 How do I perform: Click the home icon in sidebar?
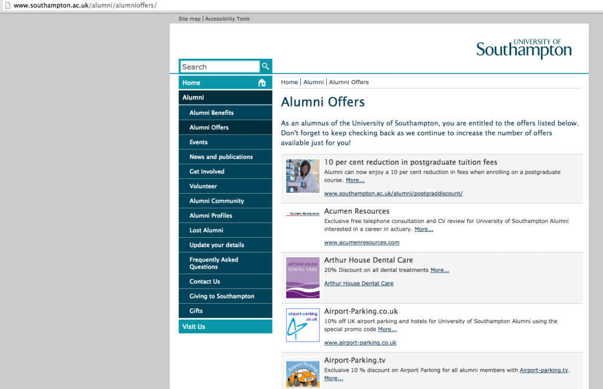point(262,82)
